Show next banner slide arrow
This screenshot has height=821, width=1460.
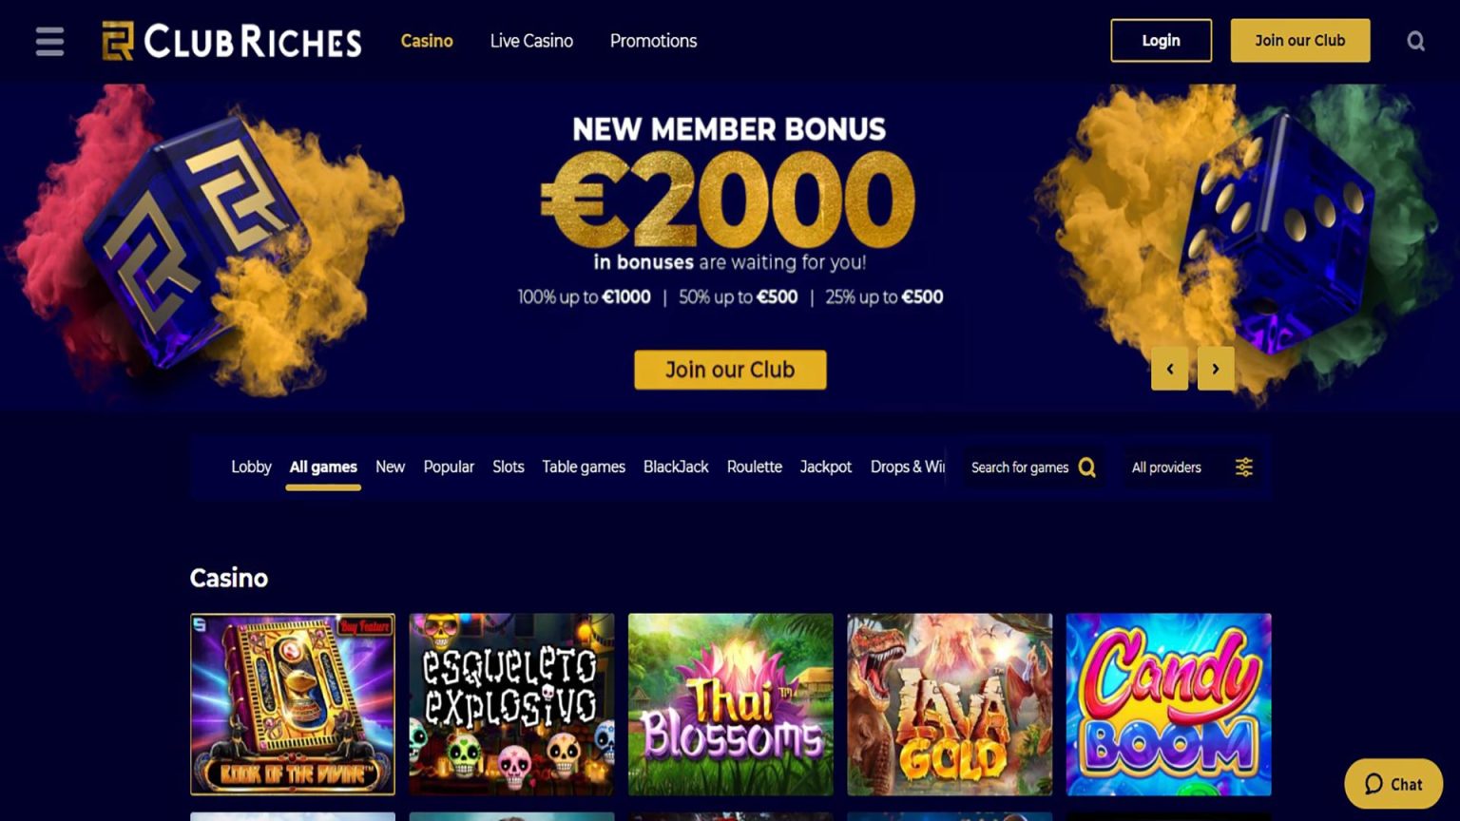click(x=1216, y=369)
